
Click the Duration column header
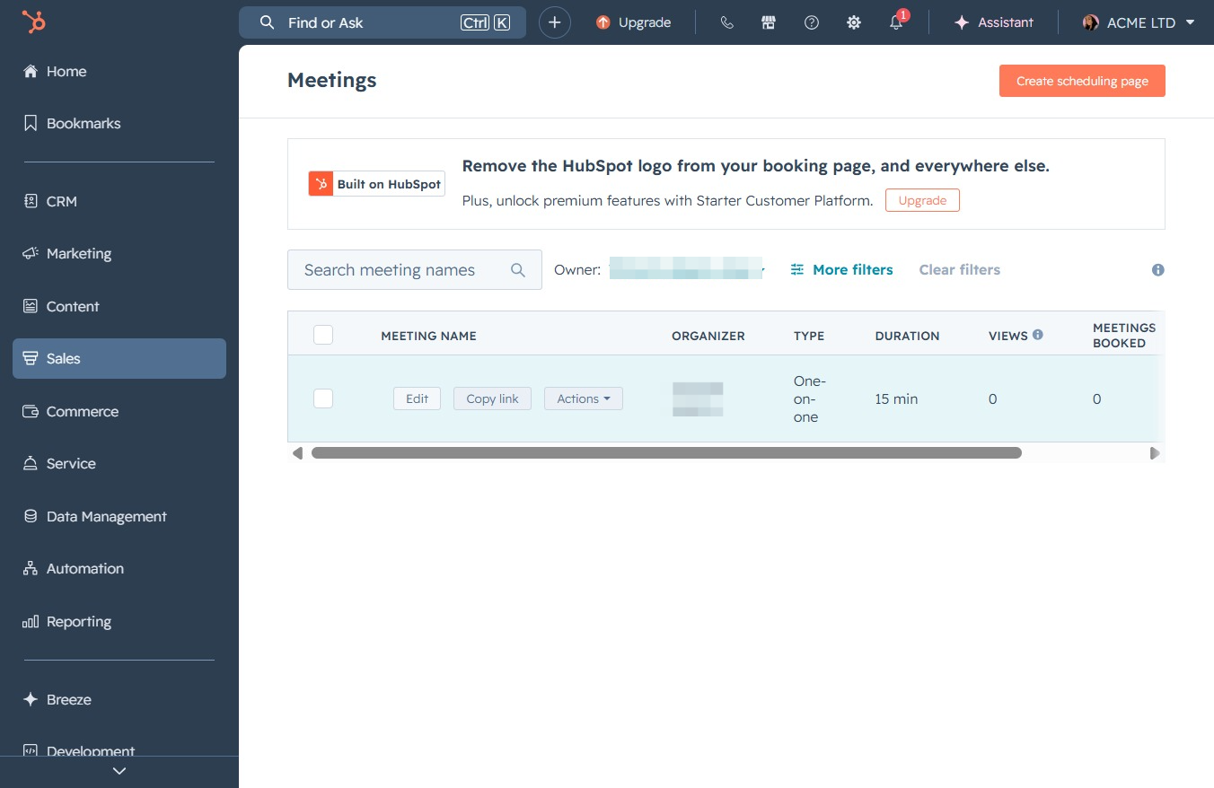[907, 336]
